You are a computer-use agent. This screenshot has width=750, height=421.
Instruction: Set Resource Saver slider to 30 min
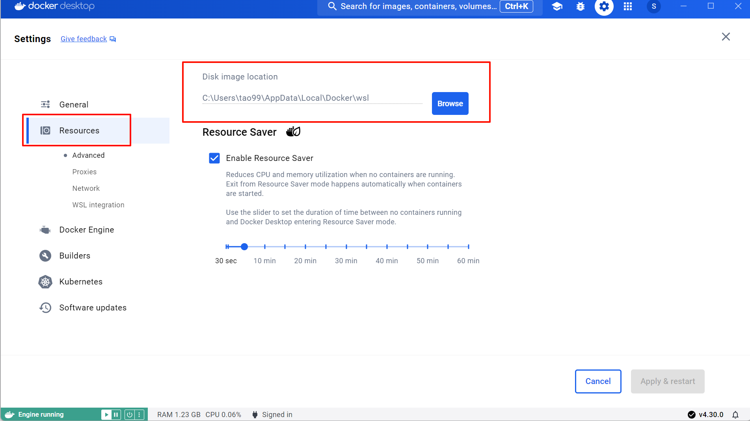click(x=346, y=247)
